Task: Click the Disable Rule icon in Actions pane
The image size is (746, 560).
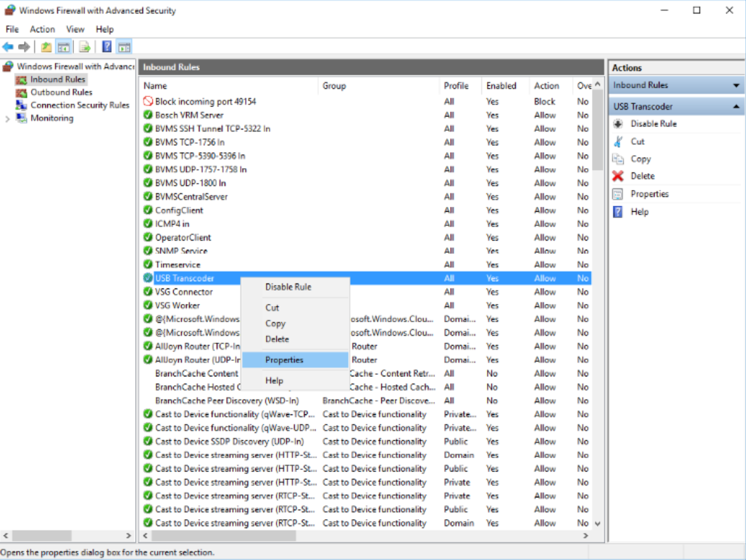Action: (x=618, y=124)
